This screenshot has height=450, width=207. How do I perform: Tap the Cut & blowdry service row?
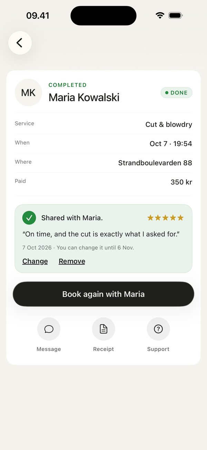103,124
